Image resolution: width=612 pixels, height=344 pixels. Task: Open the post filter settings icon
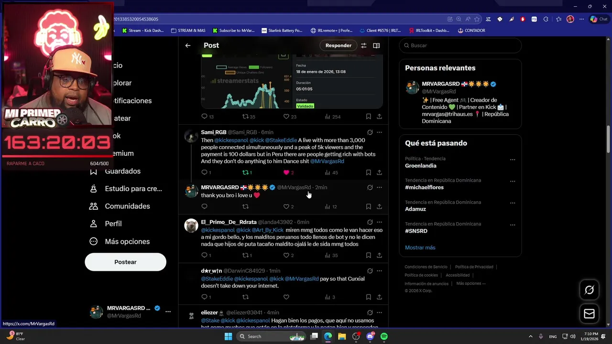(x=363, y=45)
